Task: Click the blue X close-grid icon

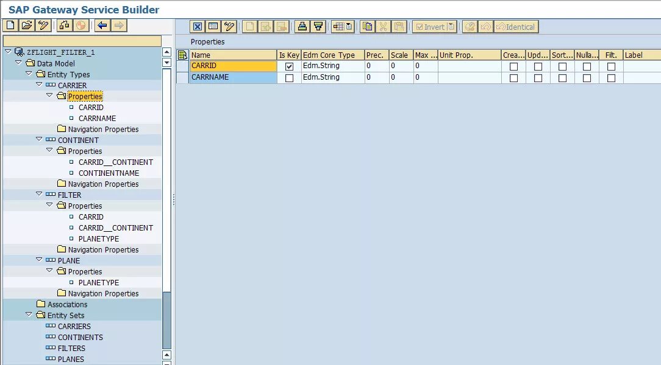Action: coord(198,27)
